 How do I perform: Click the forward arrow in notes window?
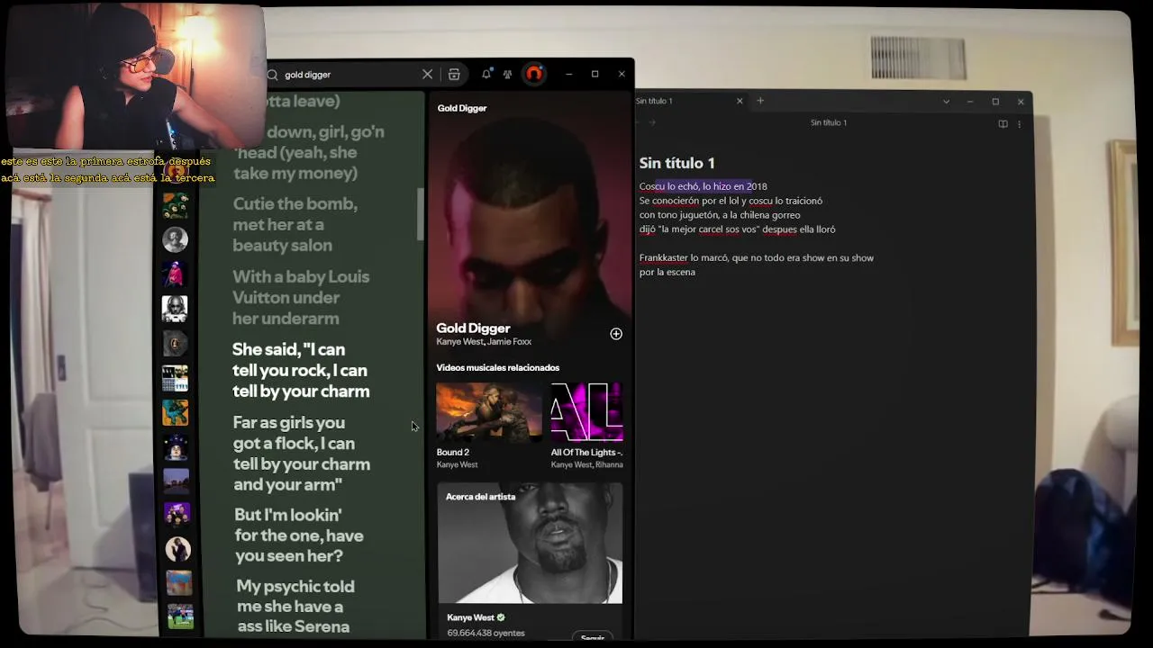(652, 123)
